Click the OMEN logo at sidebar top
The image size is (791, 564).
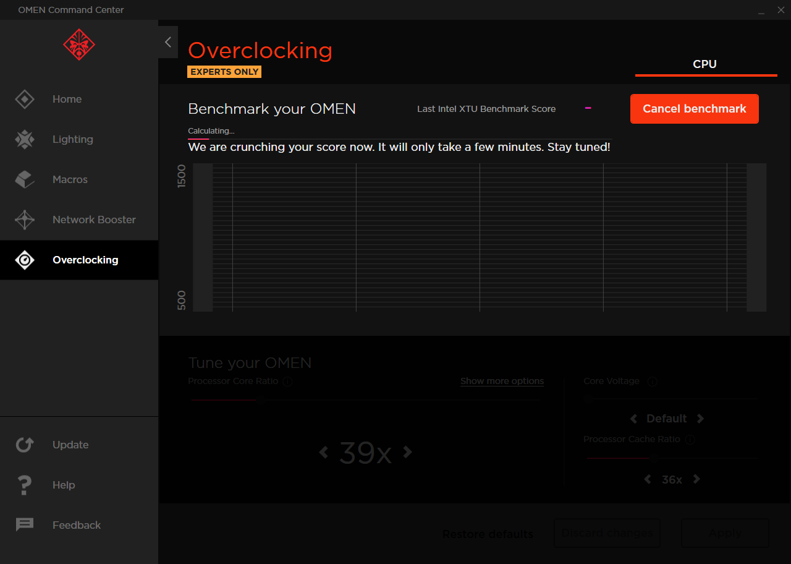click(79, 45)
